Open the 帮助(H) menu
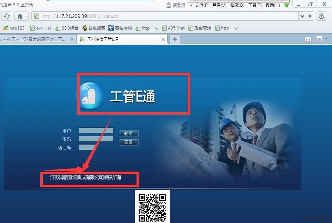This screenshot has width=332, height=223. tap(273, 5)
